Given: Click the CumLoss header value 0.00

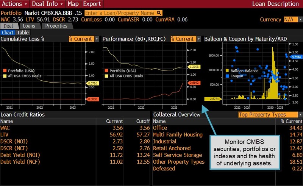Looking at the screenshot, I should (109, 20).
